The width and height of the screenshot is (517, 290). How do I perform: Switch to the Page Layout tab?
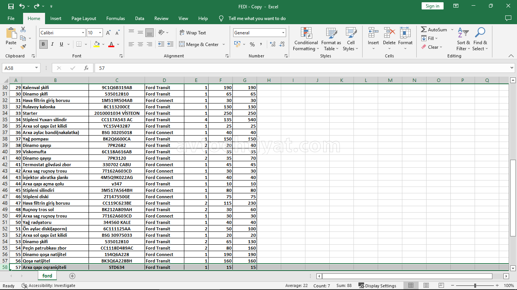tap(84, 19)
